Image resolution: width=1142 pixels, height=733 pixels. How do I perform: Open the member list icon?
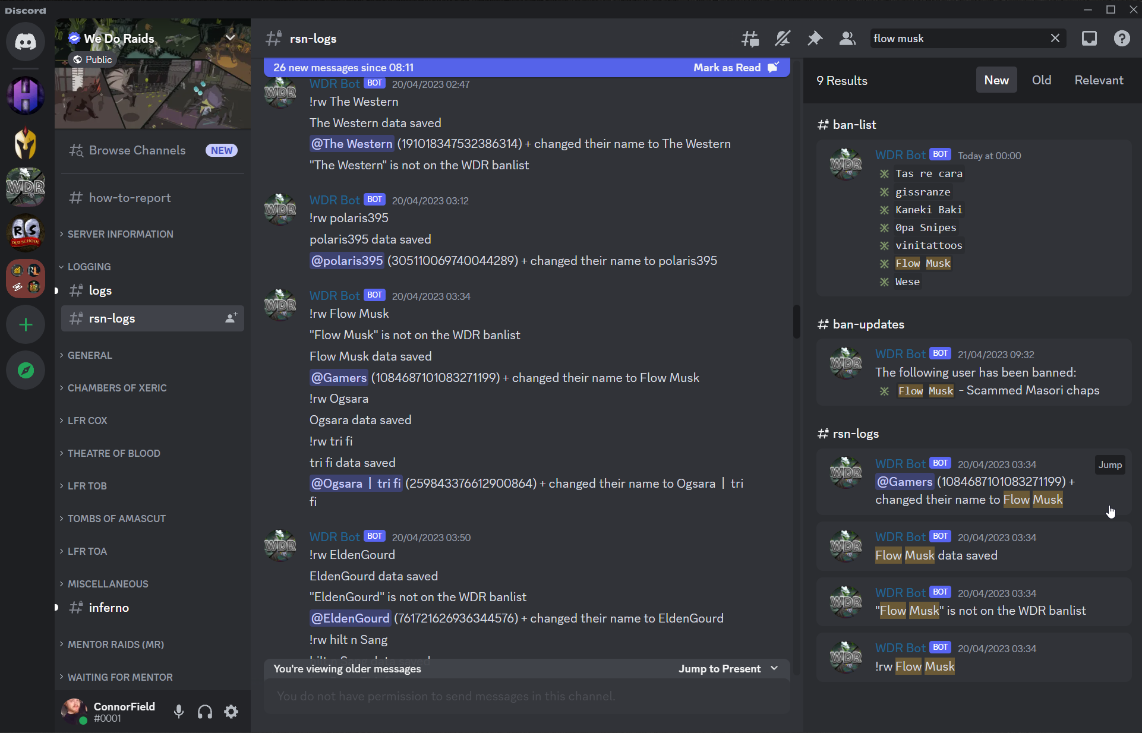[x=848, y=38]
